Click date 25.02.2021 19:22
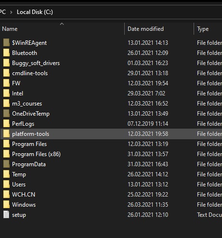The height and width of the screenshot is (238, 222). coord(148,195)
